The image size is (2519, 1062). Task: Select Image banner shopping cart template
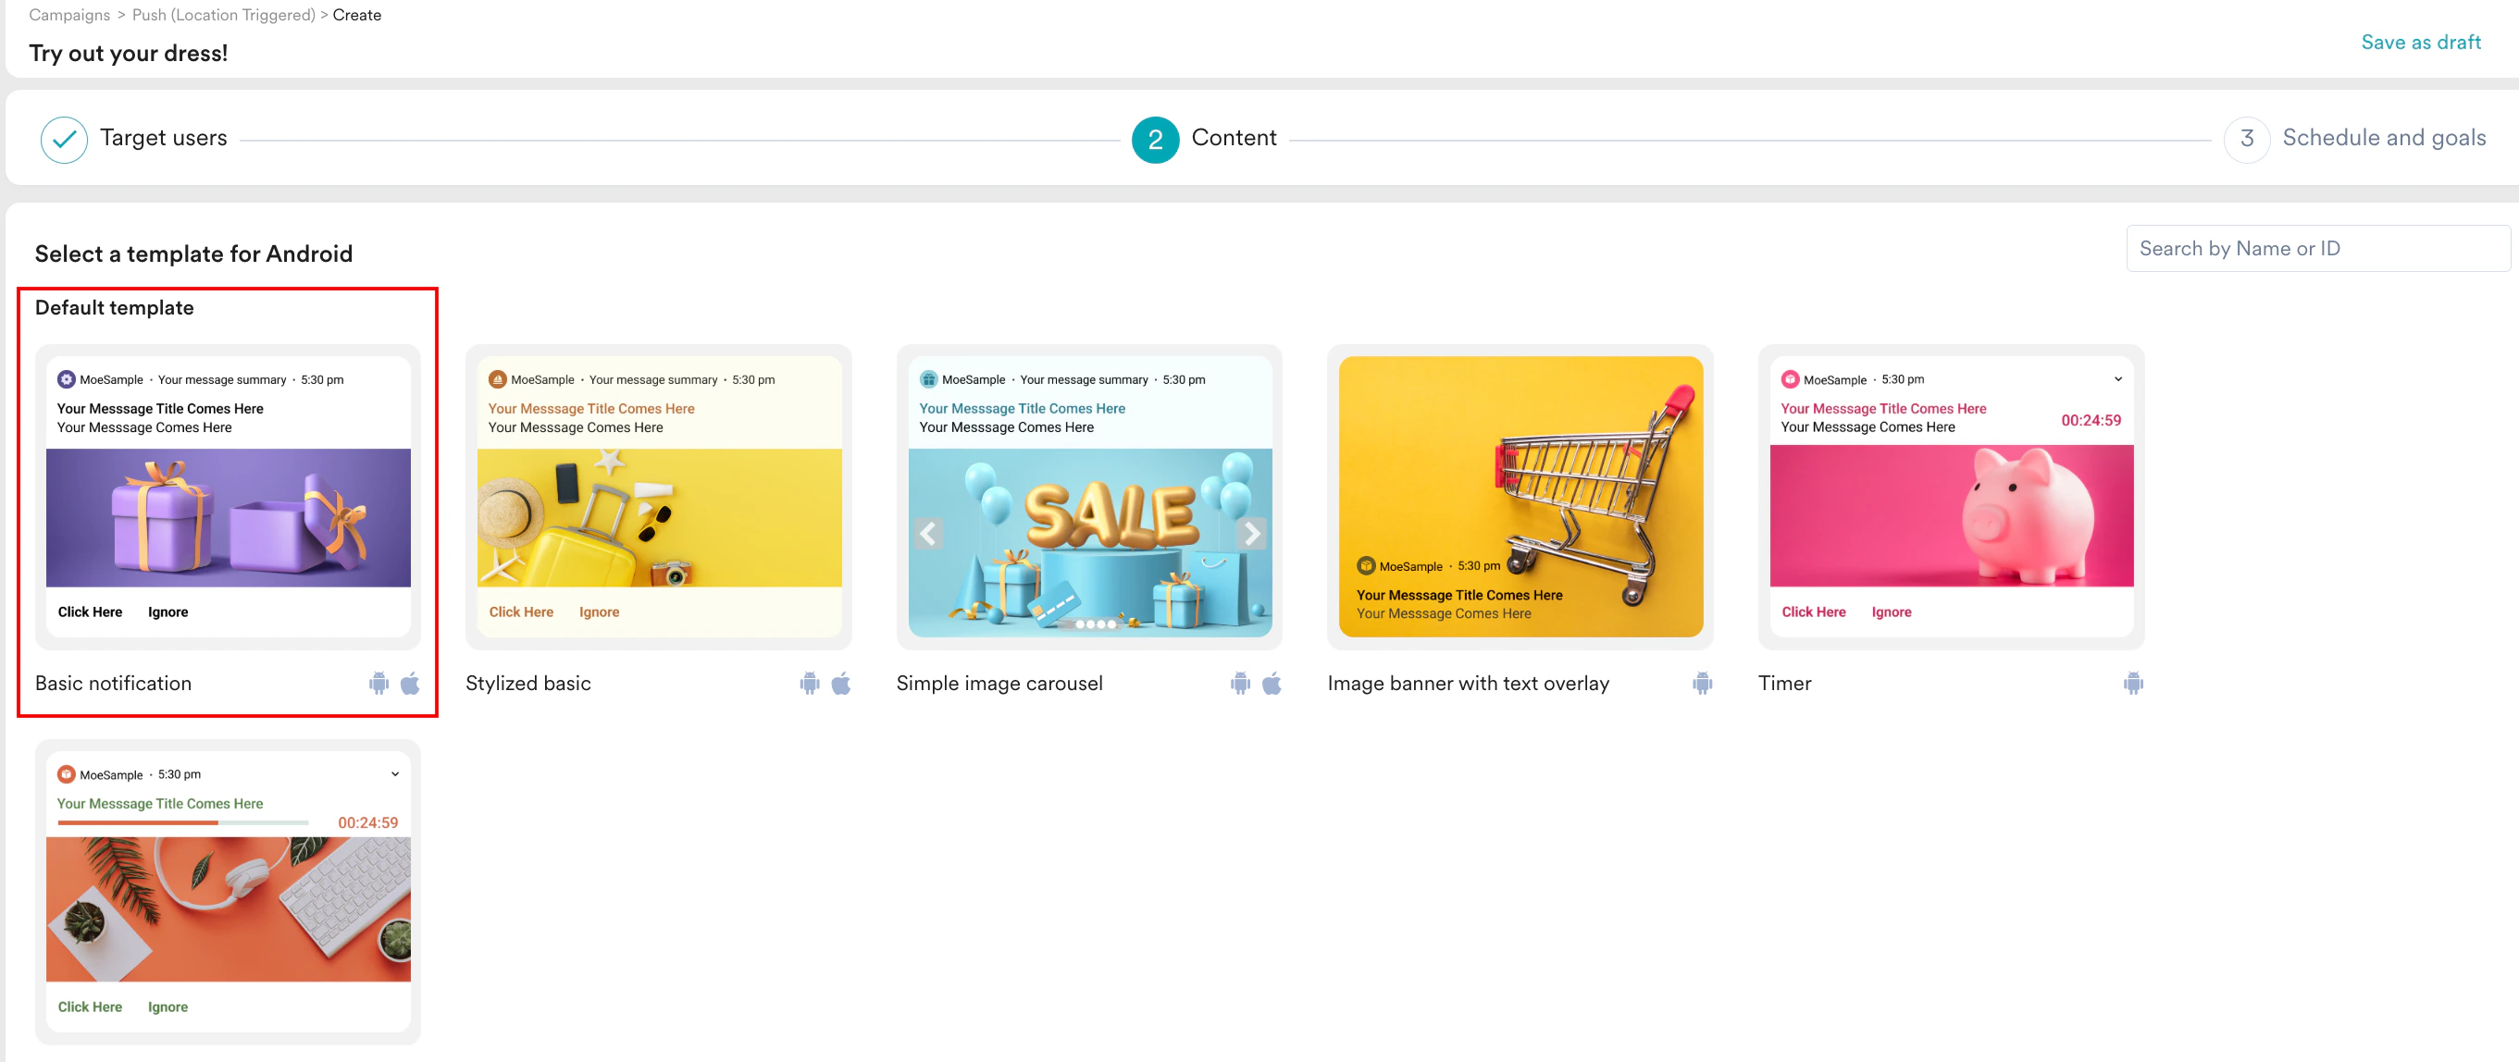1520,496
